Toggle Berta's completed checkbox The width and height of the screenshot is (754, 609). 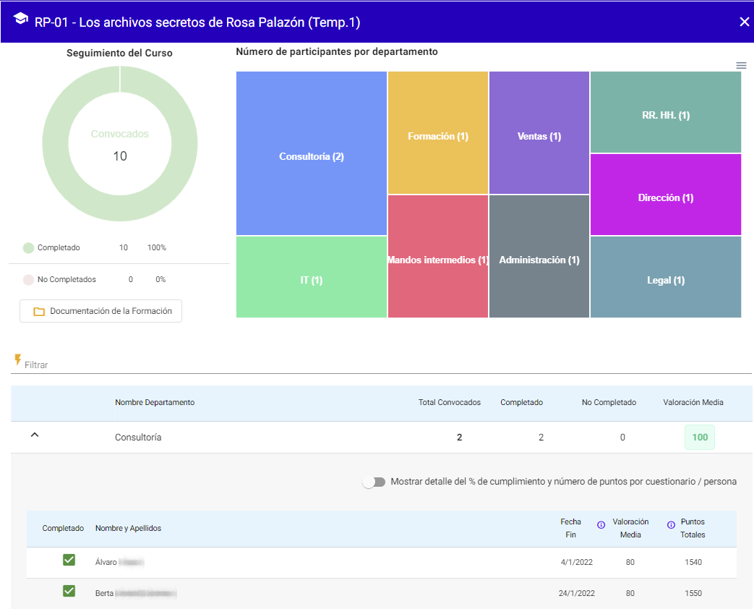[x=69, y=591]
